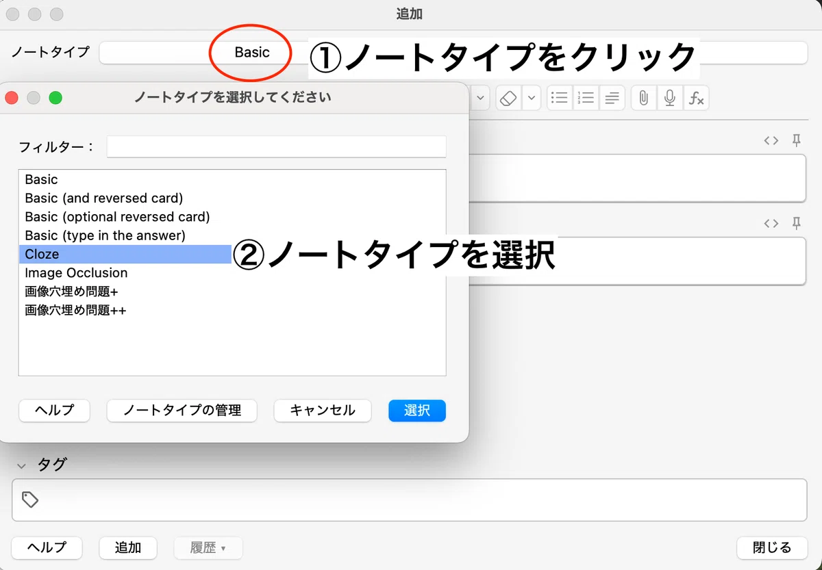822x570 pixels.
Task: Toggle sticky pin on the second field
Action: (796, 223)
